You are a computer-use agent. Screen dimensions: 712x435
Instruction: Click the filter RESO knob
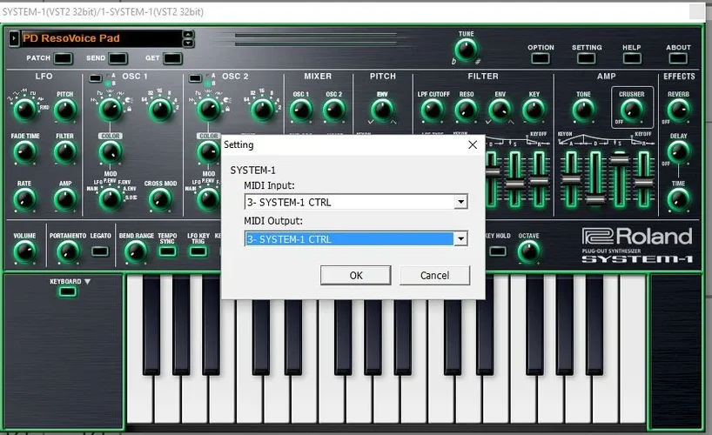(466, 110)
